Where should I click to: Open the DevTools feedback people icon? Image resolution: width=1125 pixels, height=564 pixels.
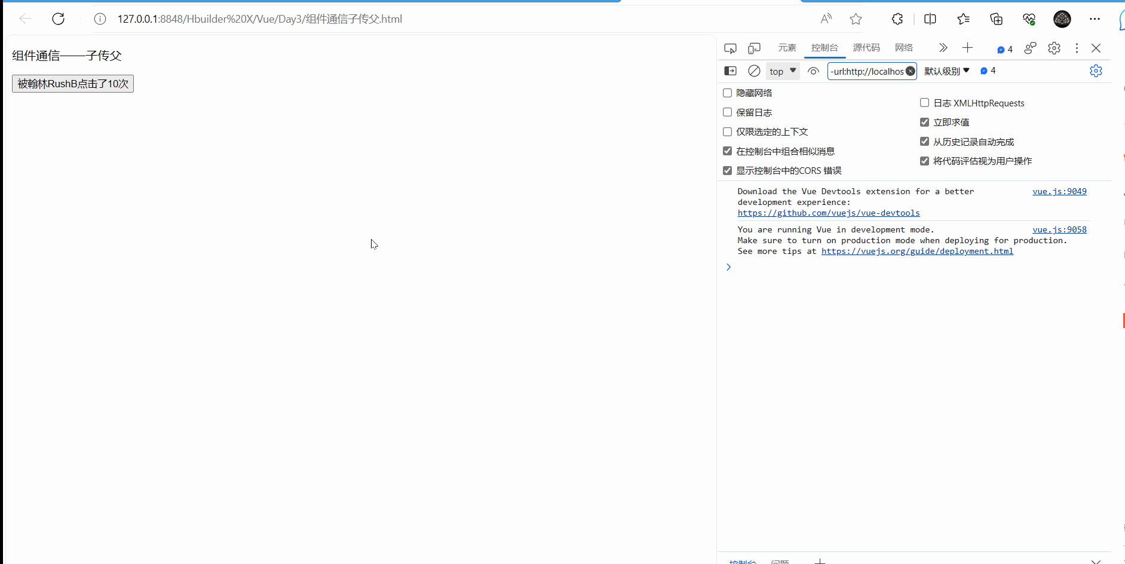click(x=1030, y=48)
